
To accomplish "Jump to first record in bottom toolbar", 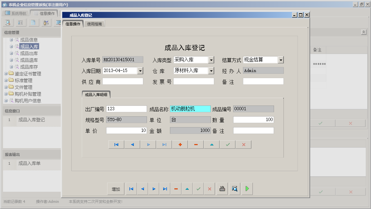I will (131, 189).
